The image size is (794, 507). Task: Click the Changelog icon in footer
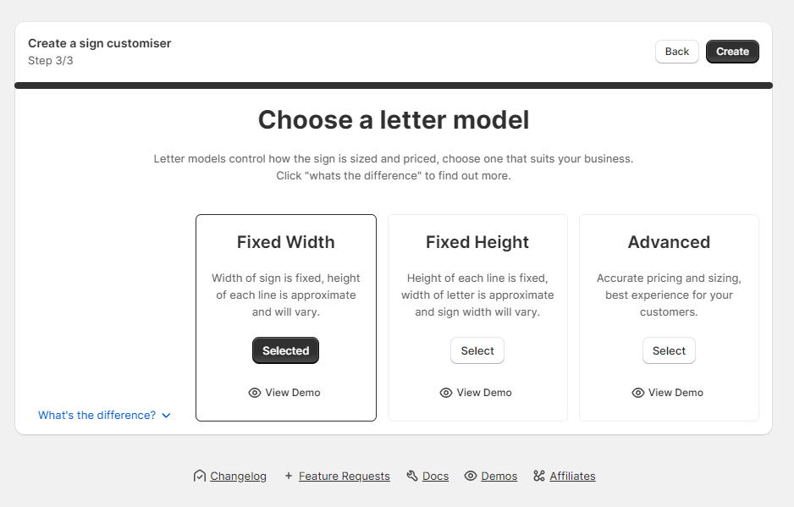point(200,476)
